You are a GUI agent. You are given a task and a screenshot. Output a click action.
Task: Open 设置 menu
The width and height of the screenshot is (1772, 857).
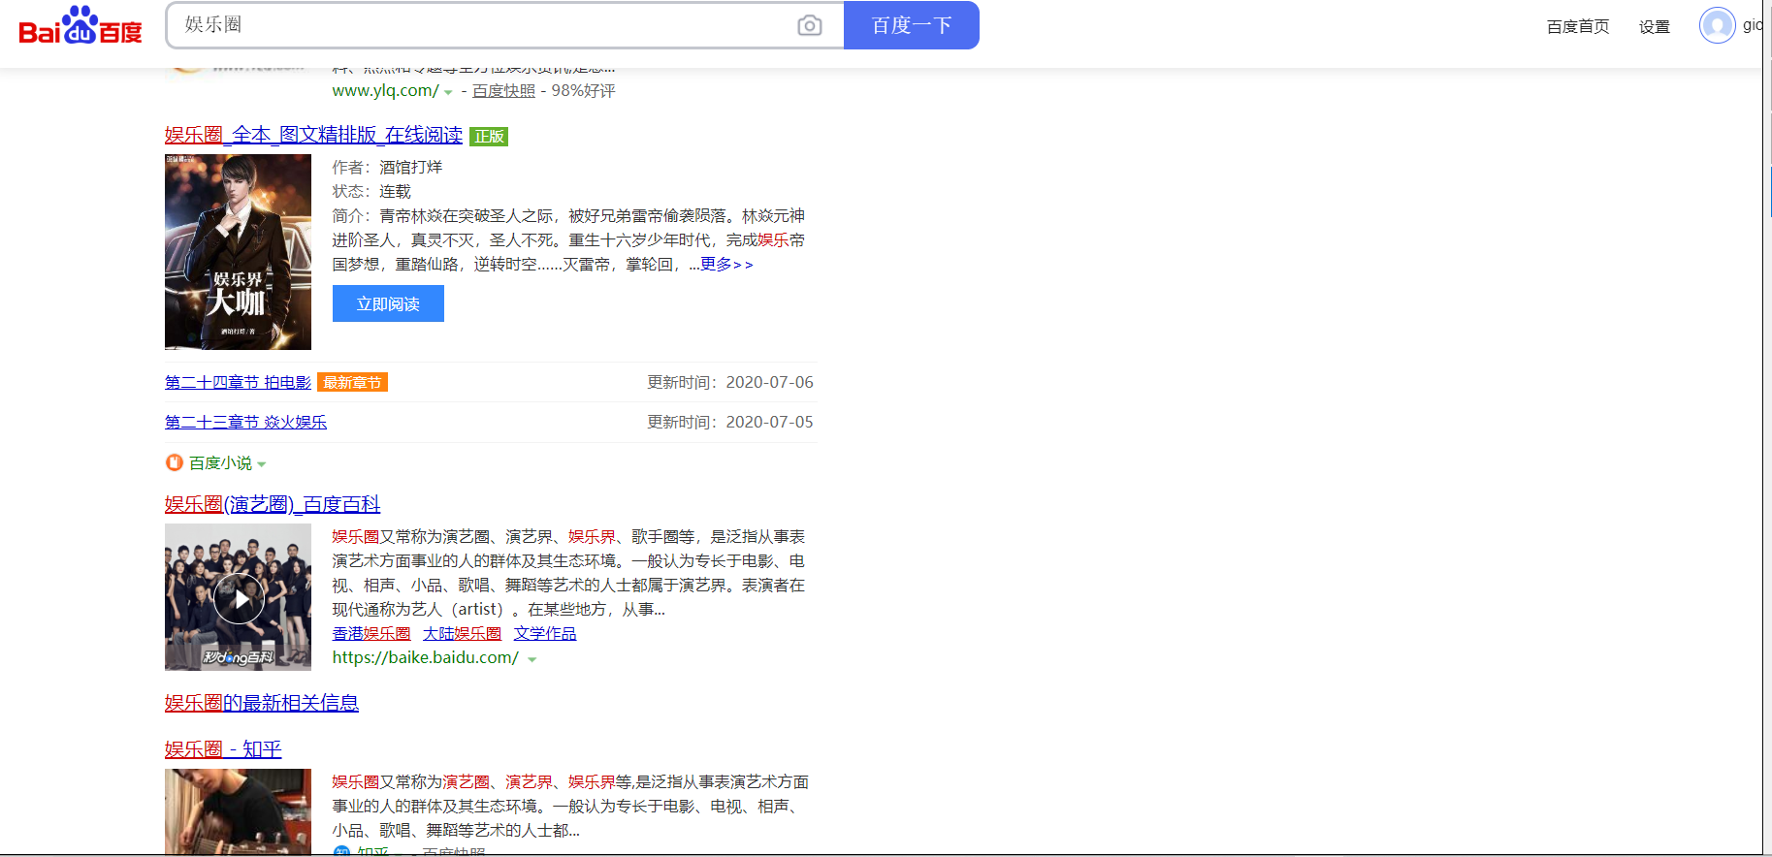(1654, 27)
